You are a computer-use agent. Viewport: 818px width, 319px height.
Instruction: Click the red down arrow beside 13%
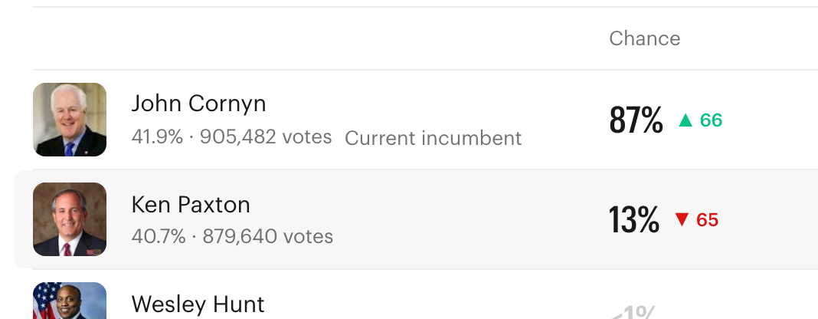682,220
